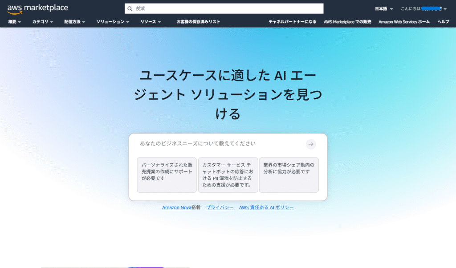Viewport: 456px width, 268px height.
Task: Focus the 検索 search field
Action: point(224,9)
